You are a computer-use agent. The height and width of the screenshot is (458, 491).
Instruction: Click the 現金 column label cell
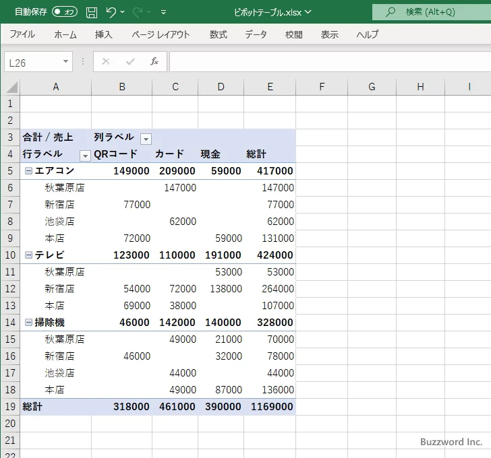click(x=221, y=154)
